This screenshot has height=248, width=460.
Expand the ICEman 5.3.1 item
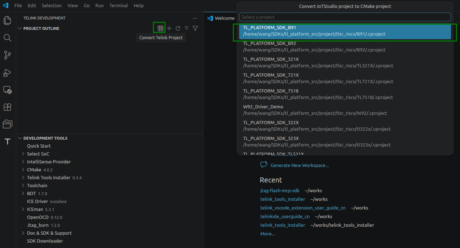(x=23, y=209)
